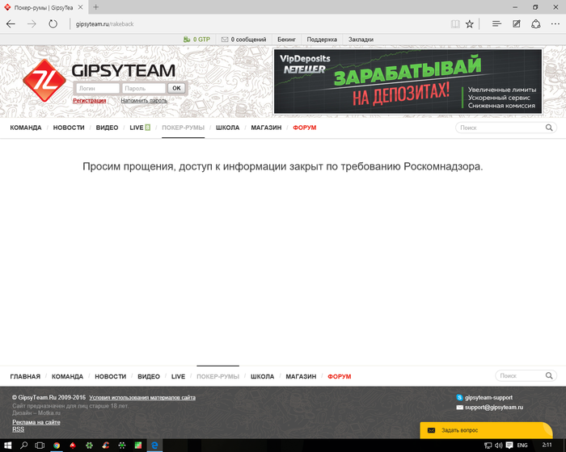Open the Реклама на сайте link

point(36,422)
